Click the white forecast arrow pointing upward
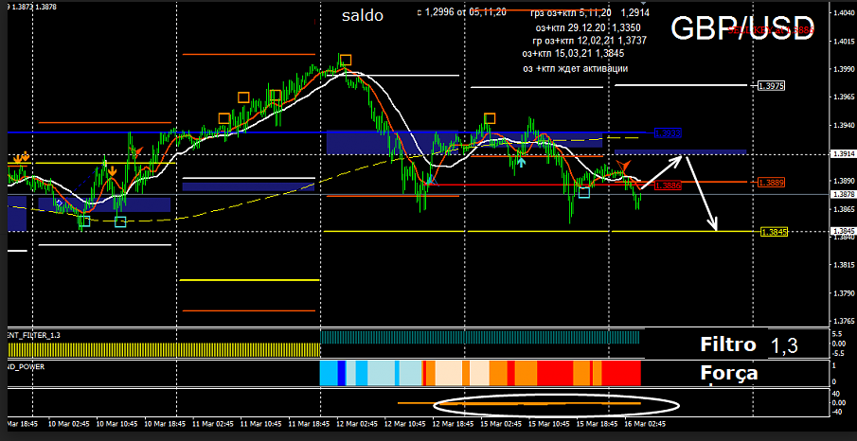 (663, 170)
